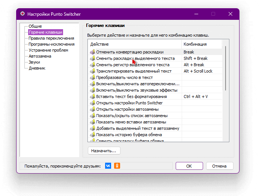Image resolution: width=259 pixels, height=196 pixels.
Task: Close the settings window
Action: pyautogui.click(x=230, y=14)
